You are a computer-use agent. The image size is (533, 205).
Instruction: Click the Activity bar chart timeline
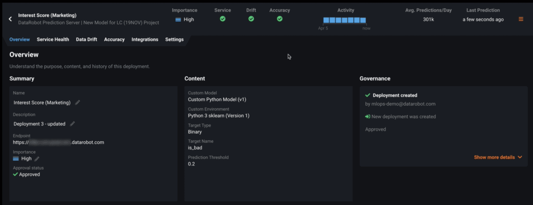click(x=345, y=20)
